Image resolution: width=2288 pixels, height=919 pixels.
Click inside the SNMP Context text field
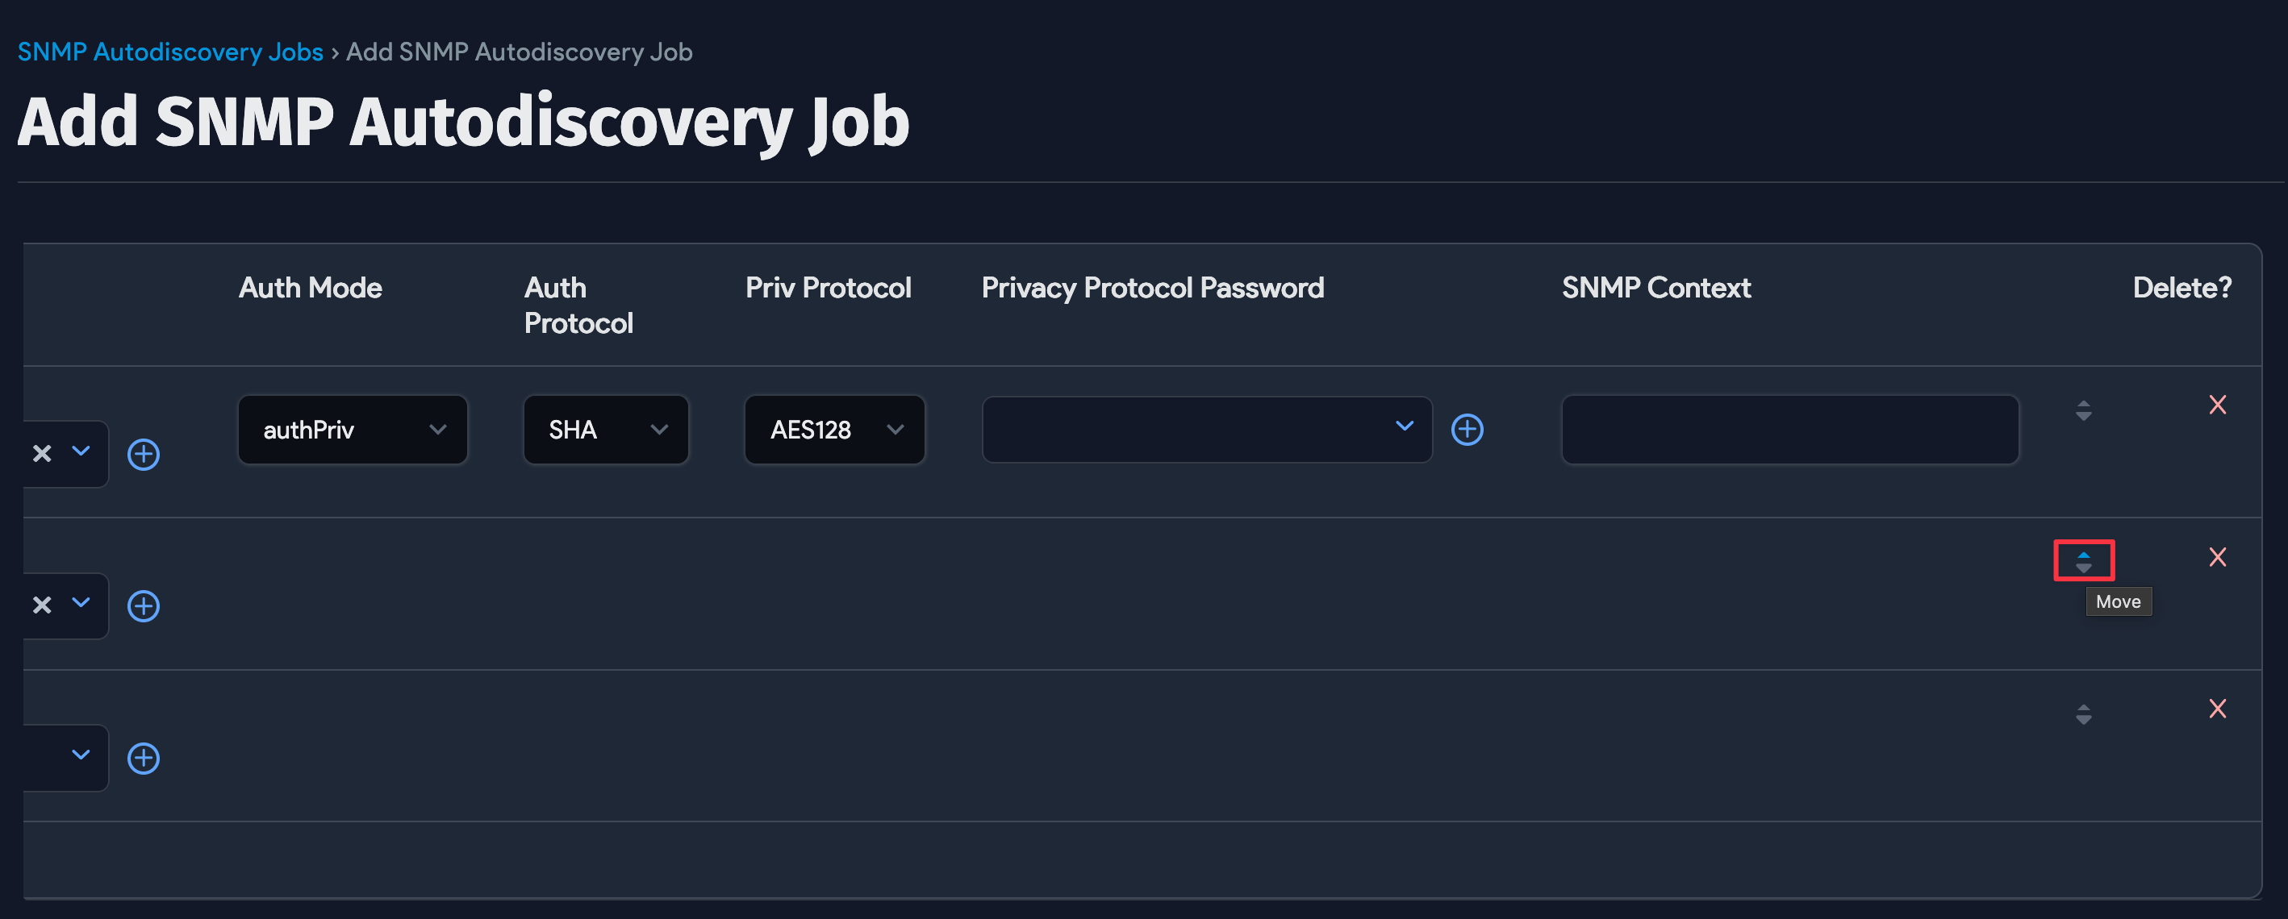tap(1789, 430)
